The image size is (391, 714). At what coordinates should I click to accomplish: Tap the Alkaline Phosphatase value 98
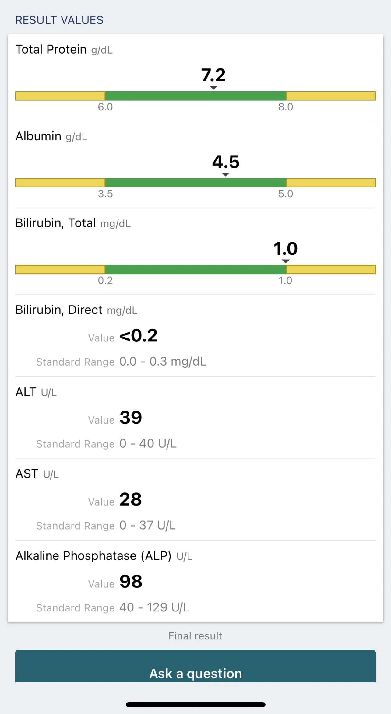[x=131, y=581]
